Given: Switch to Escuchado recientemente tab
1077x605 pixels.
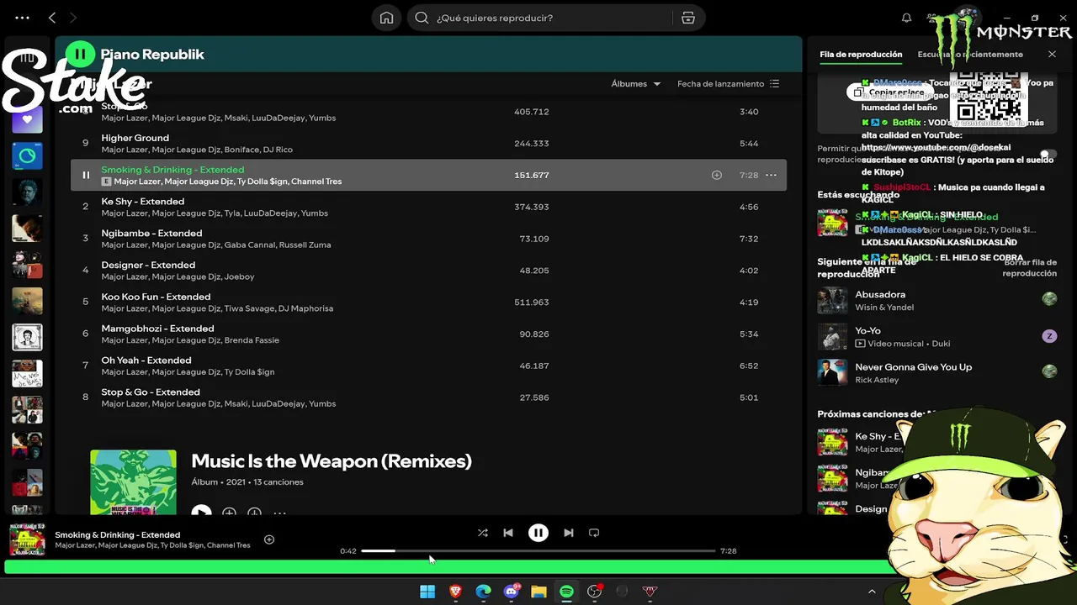Looking at the screenshot, I should 970,54.
